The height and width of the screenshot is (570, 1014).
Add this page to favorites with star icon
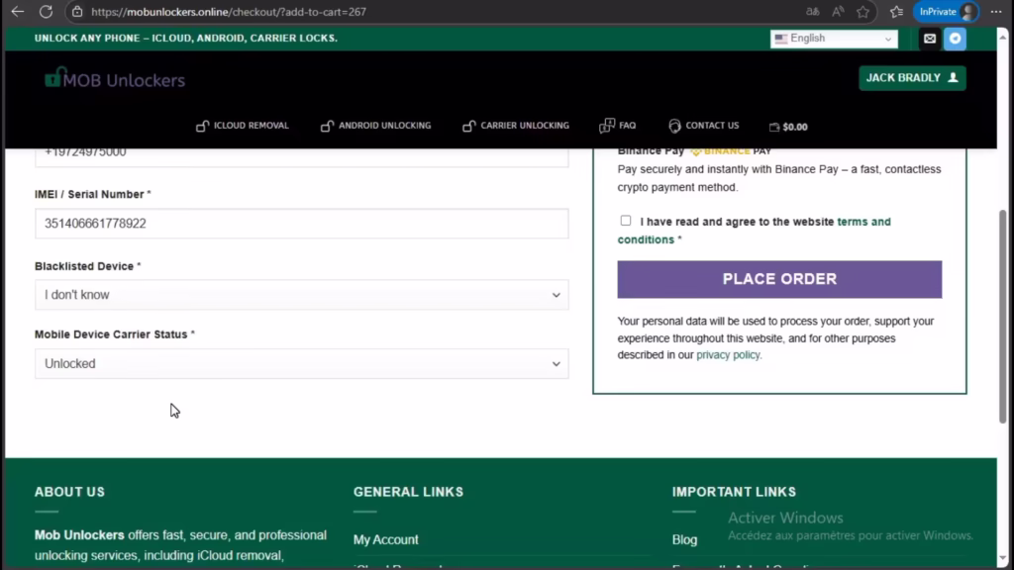tap(863, 12)
